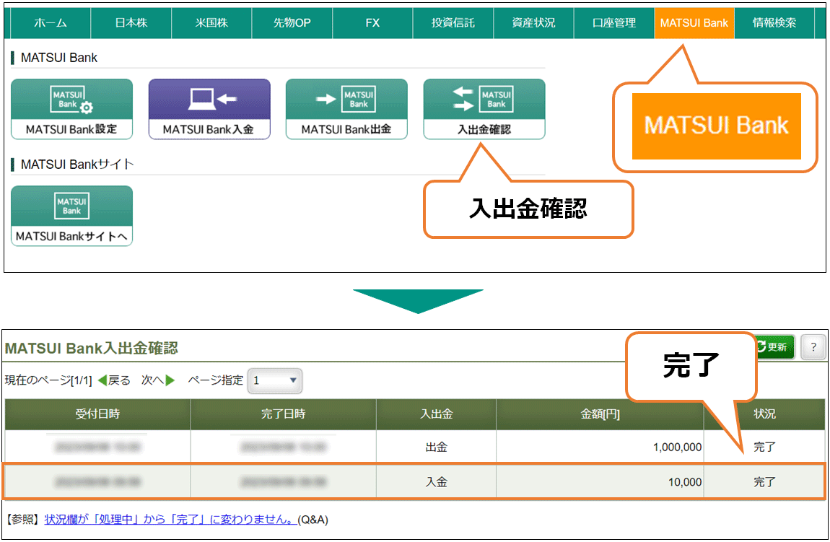Expand the ページ指定 page dropdown

click(x=275, y=380)
